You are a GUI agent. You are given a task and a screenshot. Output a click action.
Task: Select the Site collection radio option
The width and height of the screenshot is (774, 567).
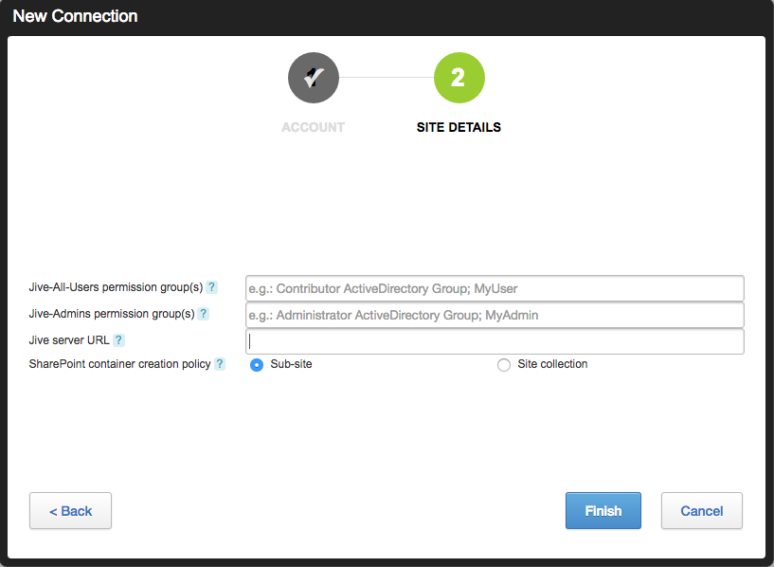[503, 365]
